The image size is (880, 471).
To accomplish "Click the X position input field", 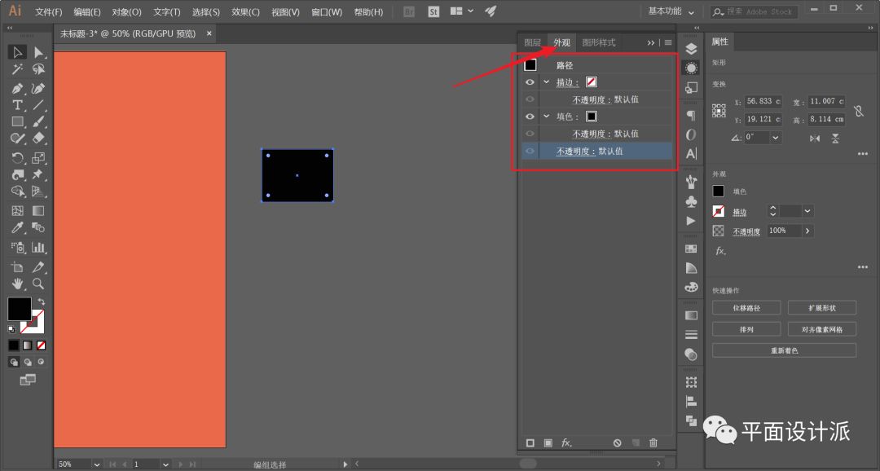I will 763,102.
